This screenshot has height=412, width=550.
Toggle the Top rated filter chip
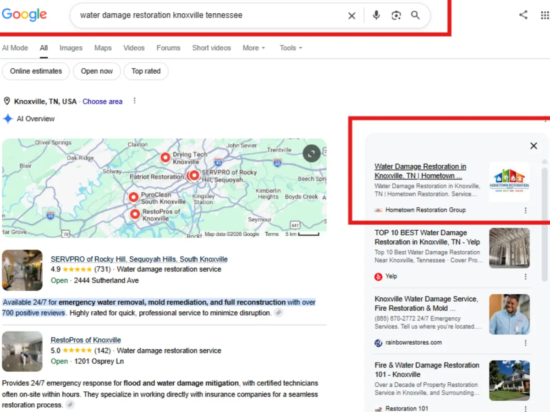coord(146,71)
